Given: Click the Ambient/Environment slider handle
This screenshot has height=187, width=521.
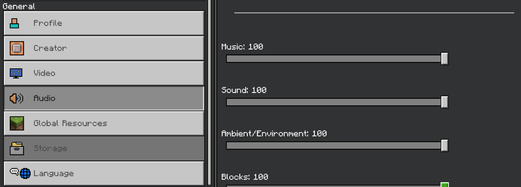Looking at the screenshot, I should (x=444, y=146).
